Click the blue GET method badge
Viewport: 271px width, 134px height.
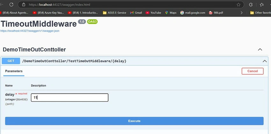[11, 61]
